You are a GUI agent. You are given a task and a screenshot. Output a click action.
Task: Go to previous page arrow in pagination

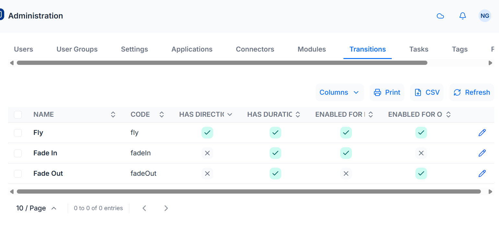[145, 208]
